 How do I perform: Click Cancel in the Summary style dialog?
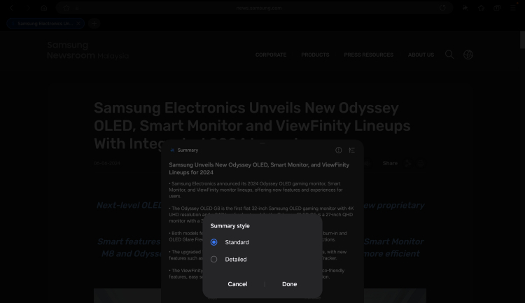(237, 284)
